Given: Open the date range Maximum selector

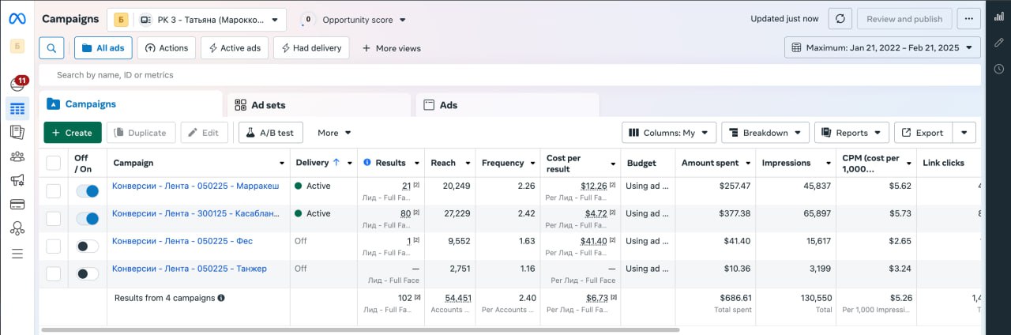Looking at the screenshot, I should [x=882, y=48].
